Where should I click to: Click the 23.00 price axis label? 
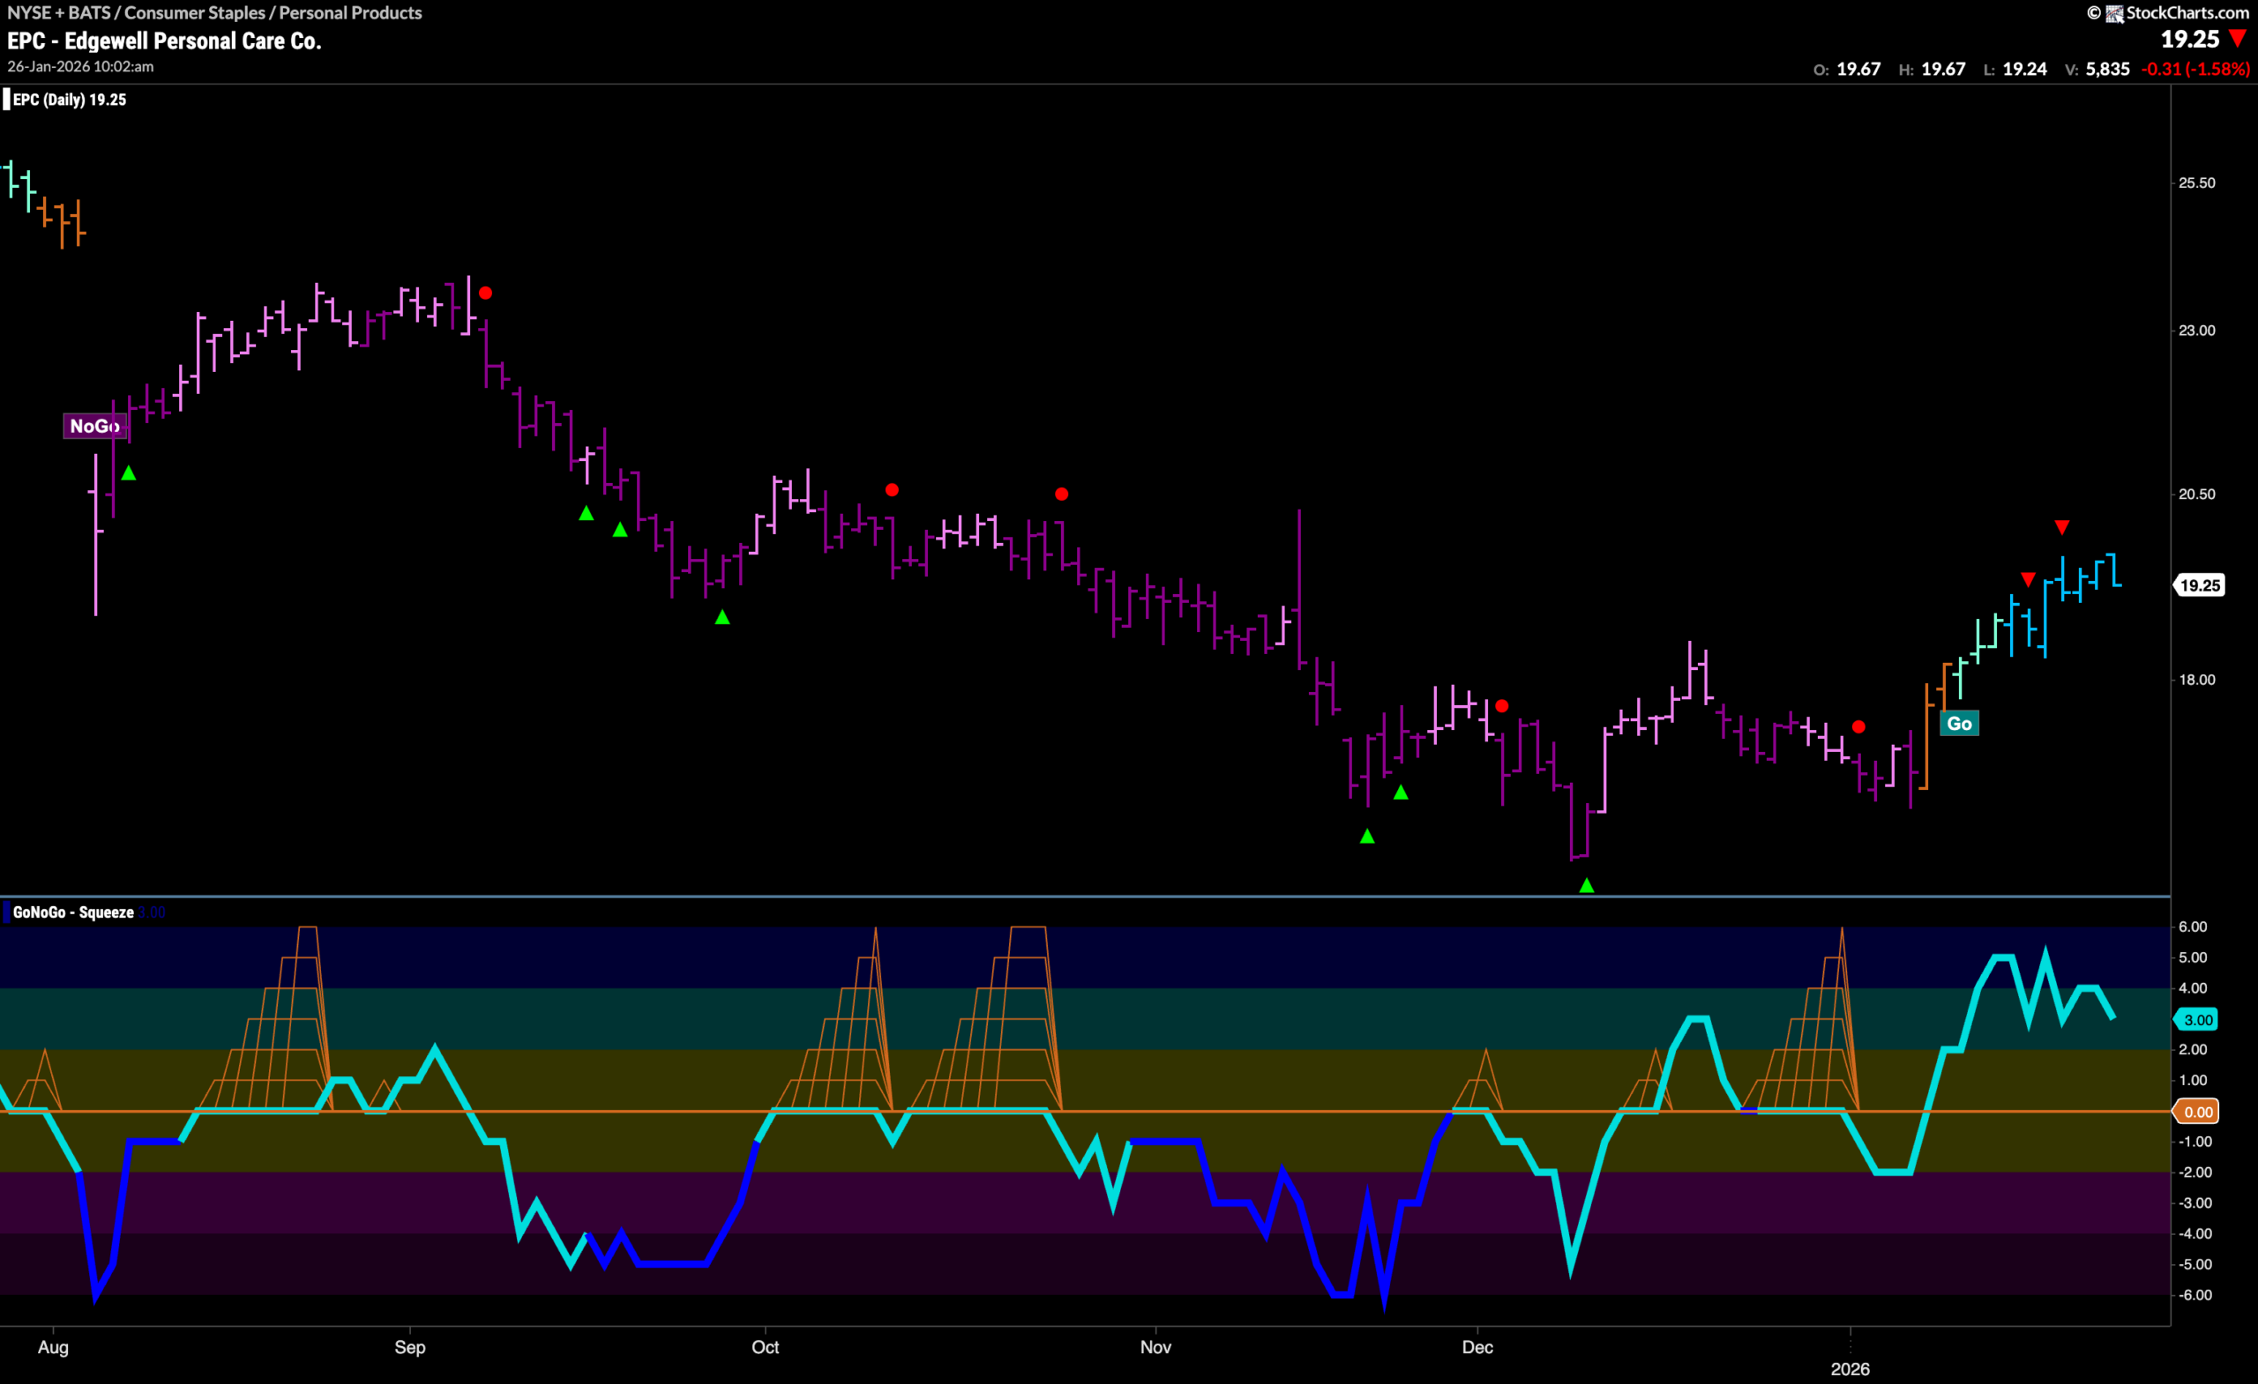(x=2196, y=331)
